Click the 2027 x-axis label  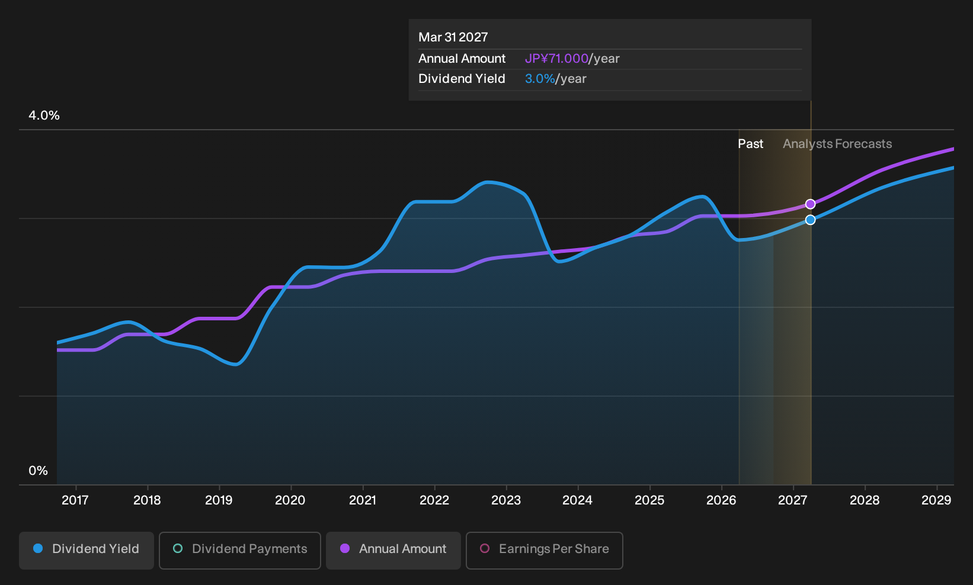[793, 500]
